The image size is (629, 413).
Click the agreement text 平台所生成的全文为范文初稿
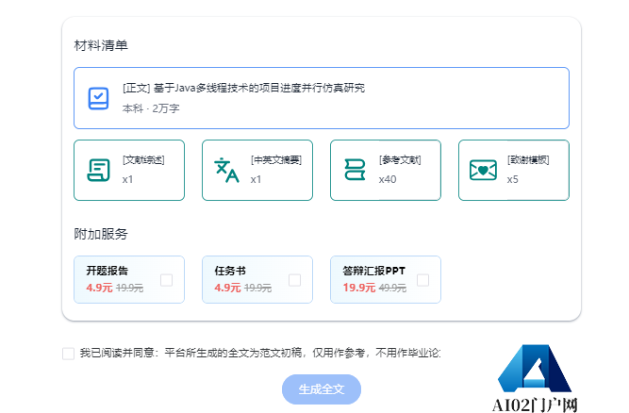point(233,353)
